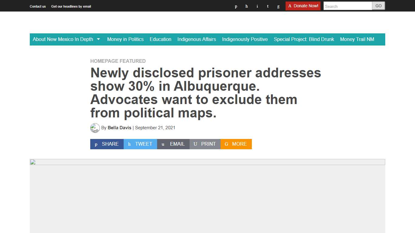415x233 pixels.
Task: Click the Tumblr social icon
Action: tap(268, 6)
